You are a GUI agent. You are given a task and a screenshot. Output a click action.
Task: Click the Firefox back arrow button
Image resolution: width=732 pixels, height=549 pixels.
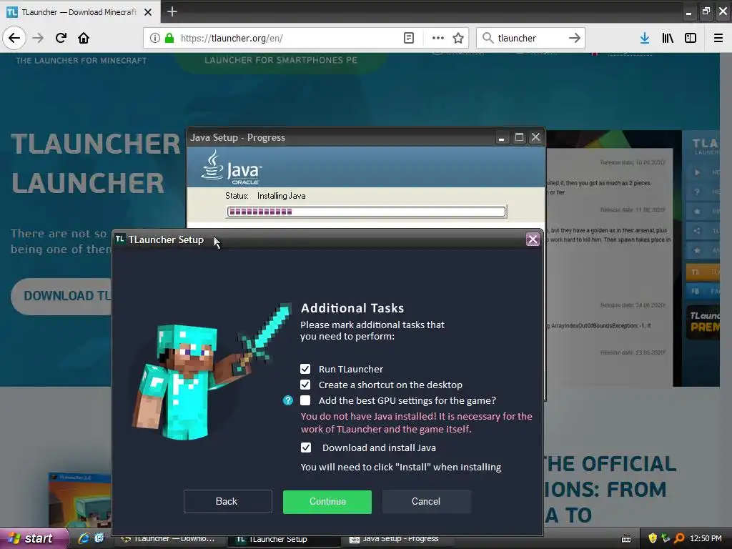14,38
